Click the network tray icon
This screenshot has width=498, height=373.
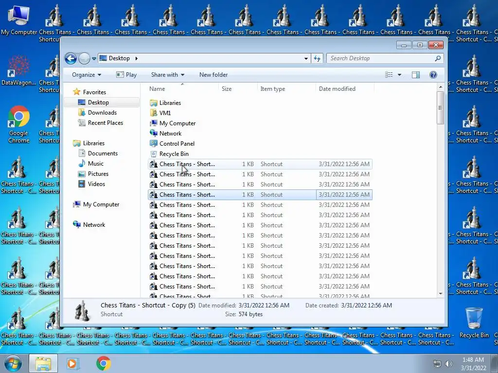point(437,364)
